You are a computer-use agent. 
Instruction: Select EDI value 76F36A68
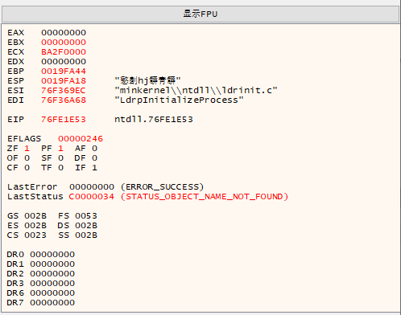tap(64, 100)
